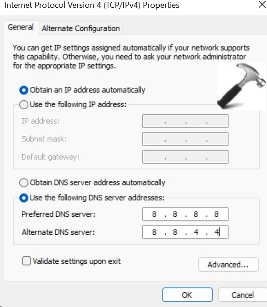This screenshot has width=267, height=307.
Task: Switch to the Alternate Configuration tab
Action: click(81, 29)
